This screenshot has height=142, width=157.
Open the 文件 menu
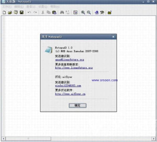(x=7, y=7)
